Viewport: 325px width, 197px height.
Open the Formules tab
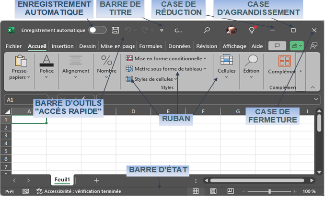click(x=151, y=46)
